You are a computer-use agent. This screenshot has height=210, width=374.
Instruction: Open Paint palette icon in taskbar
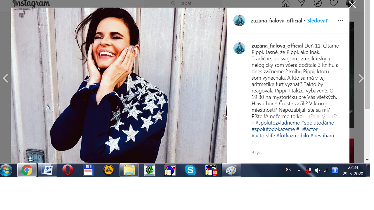231,170
